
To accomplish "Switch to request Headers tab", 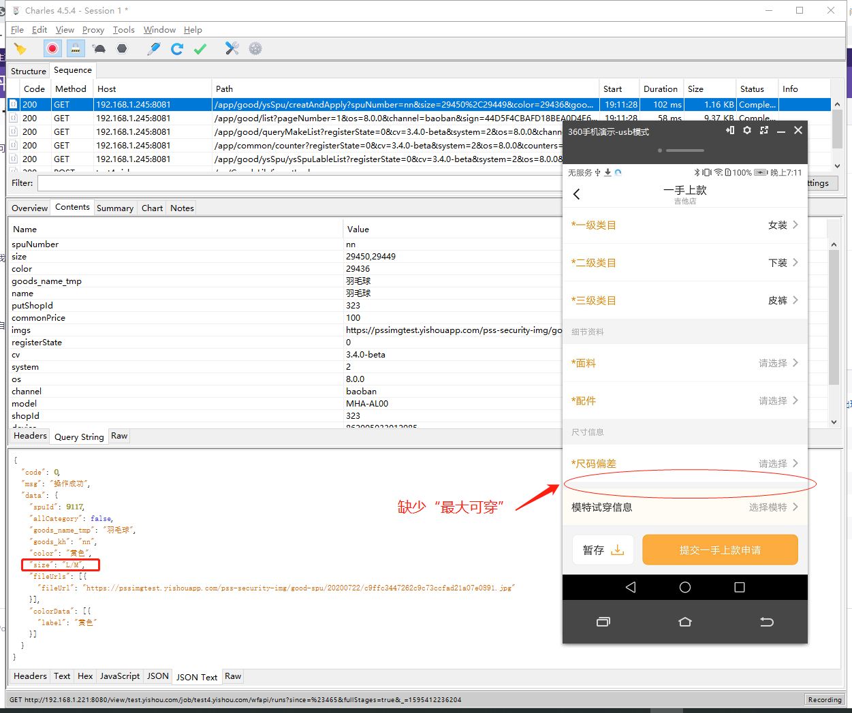I will tap(30, 436).
